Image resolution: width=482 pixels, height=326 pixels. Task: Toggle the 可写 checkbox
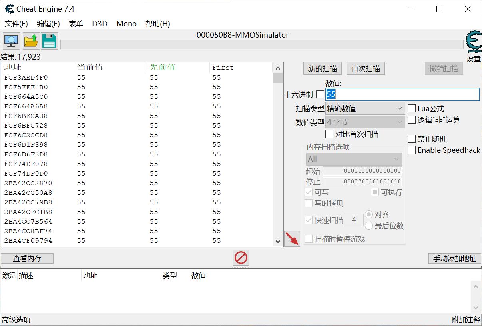[308, 192]
